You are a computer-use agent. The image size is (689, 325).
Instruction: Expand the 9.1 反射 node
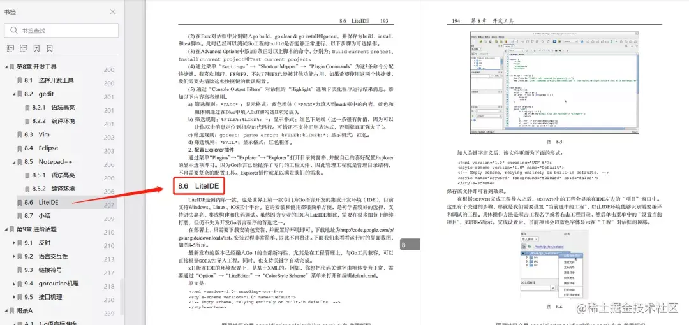14,243
